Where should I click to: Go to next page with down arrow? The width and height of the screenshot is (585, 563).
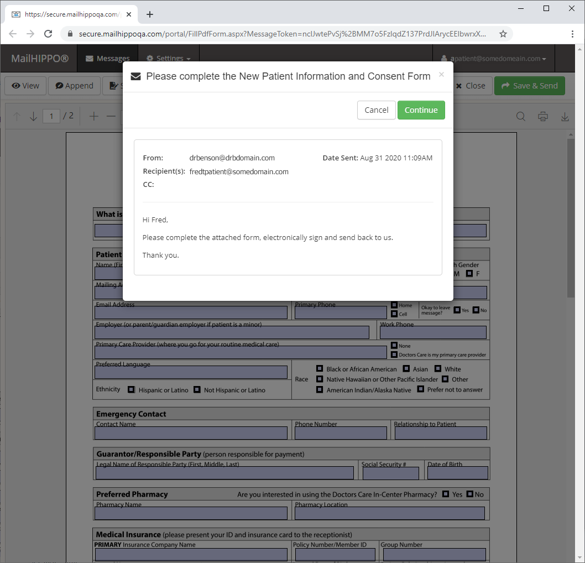pos(33,116)
